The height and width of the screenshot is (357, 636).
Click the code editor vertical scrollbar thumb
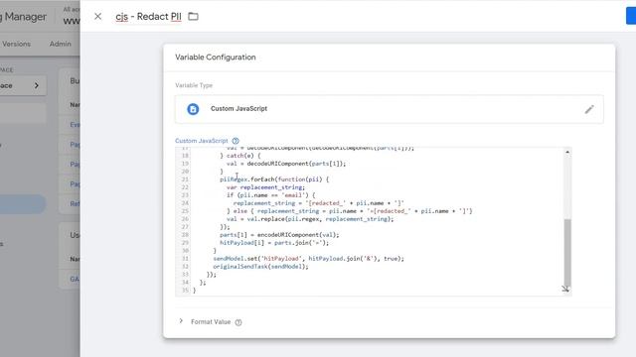[567, 253]
